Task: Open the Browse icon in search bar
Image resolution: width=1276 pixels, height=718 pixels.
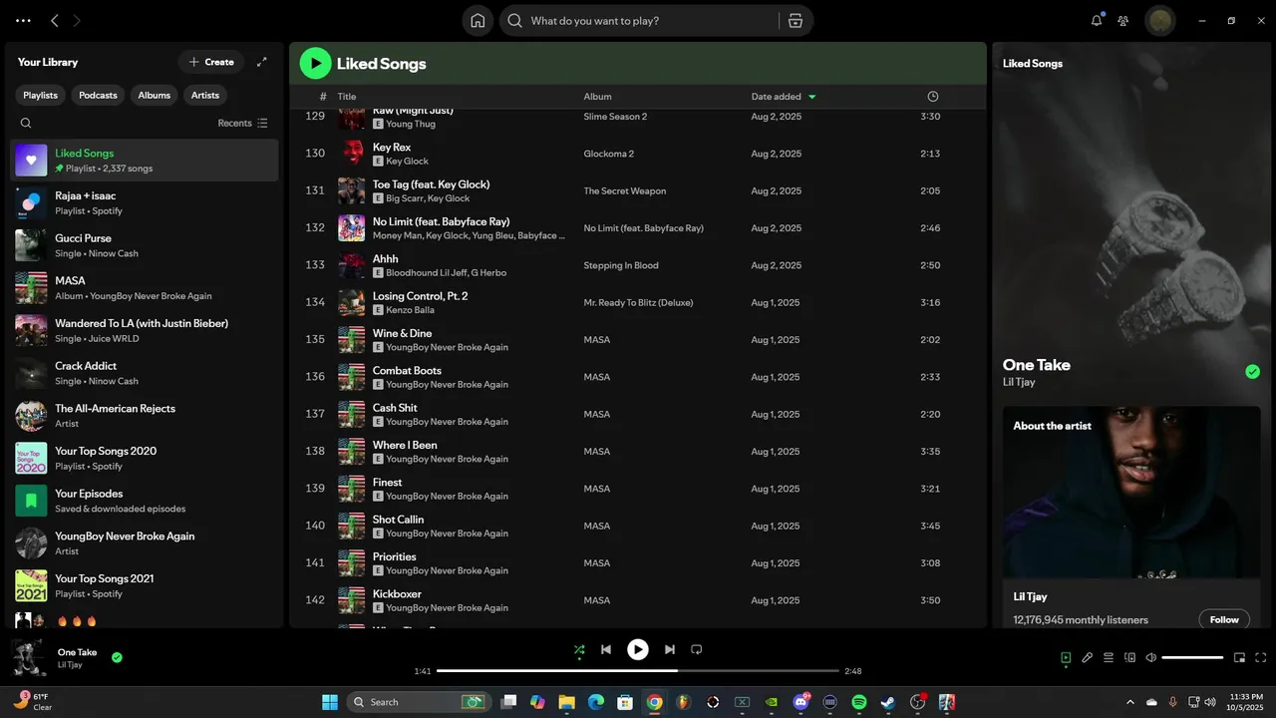Action: (x=795, y=20)
